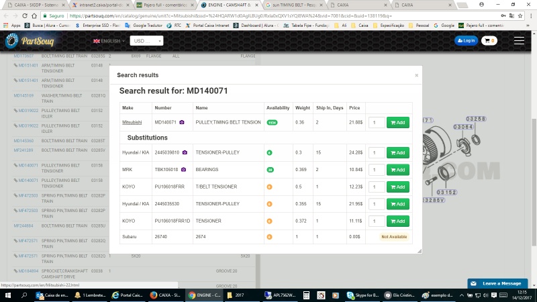Open the Pajero full bookmark
This screenshot has height=302, width=537.
tap(481, 26)
